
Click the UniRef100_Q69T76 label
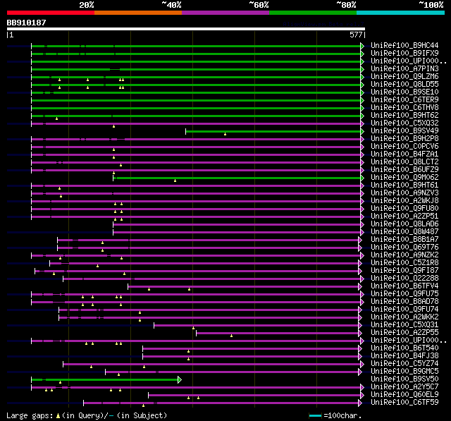coord(404,248)
